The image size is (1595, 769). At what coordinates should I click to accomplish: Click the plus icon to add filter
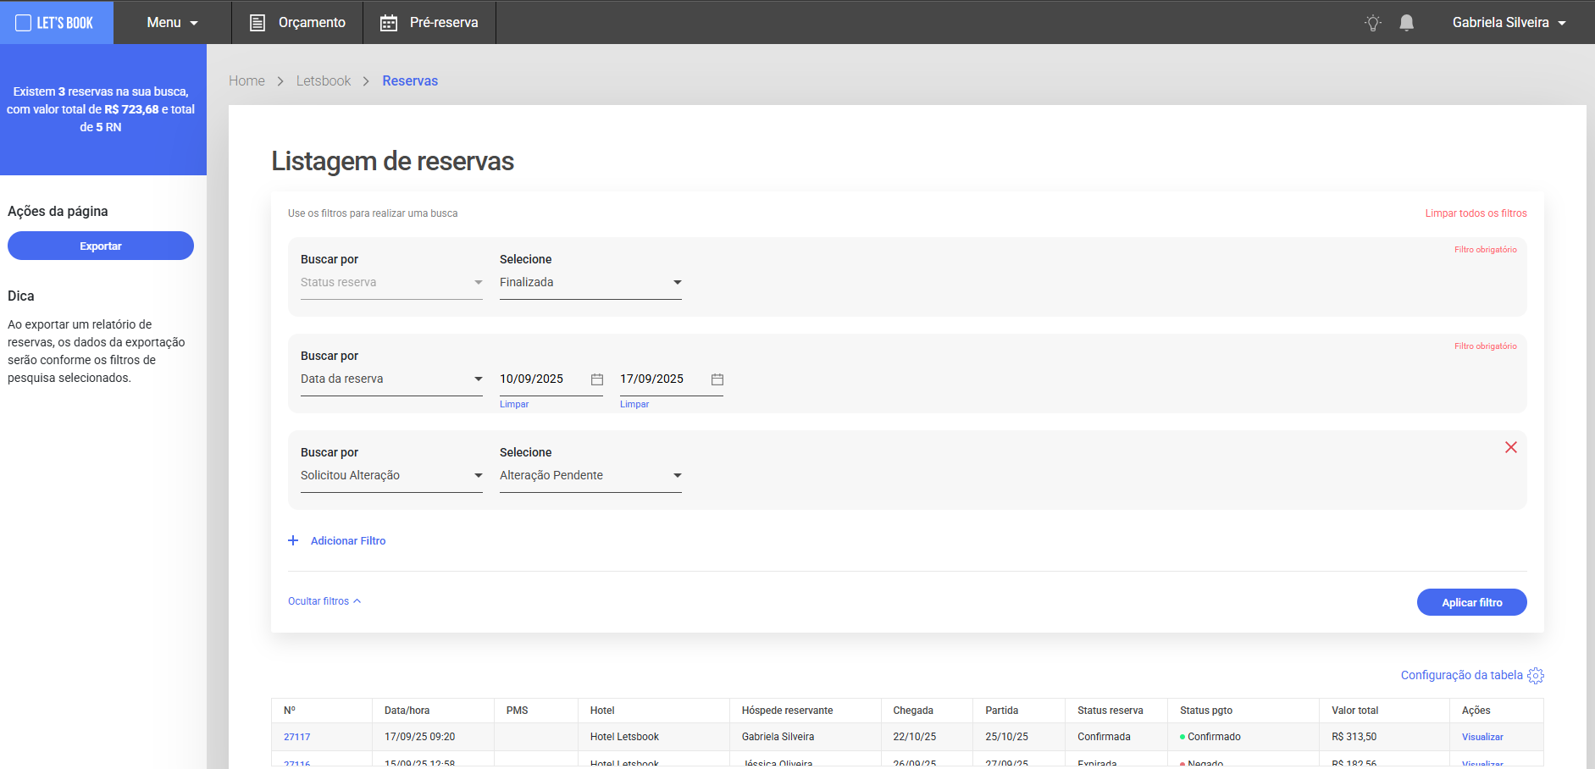pyautogui.click(x=293, y=540)
